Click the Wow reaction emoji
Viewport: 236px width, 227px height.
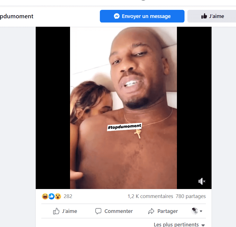[58, 196]
